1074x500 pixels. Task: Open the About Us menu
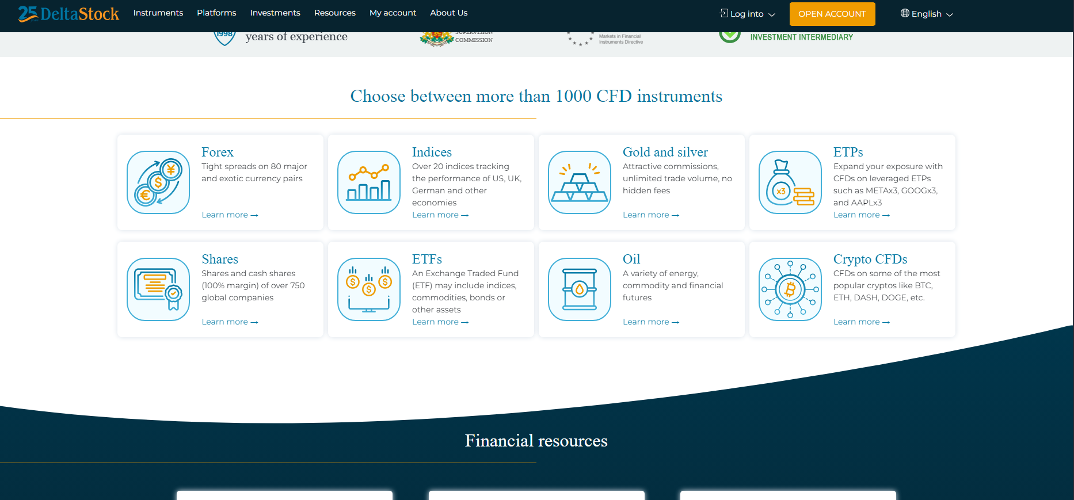pyautogui.click(x=449, y=13)
